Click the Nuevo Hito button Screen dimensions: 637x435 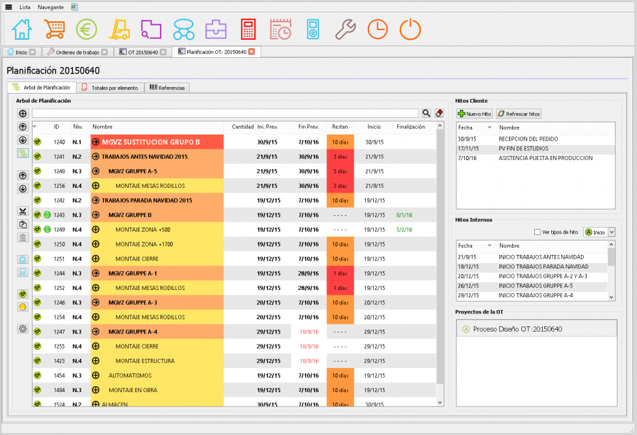pos(474,114)
